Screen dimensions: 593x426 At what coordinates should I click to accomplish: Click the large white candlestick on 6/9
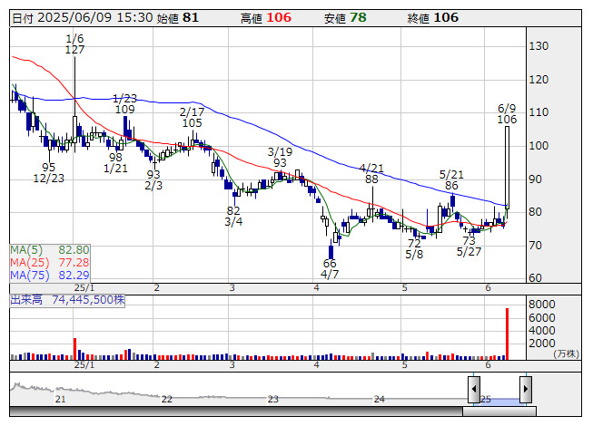[x=507, y=168]
